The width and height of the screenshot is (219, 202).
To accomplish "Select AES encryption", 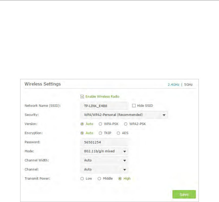I will click(118, 133).
